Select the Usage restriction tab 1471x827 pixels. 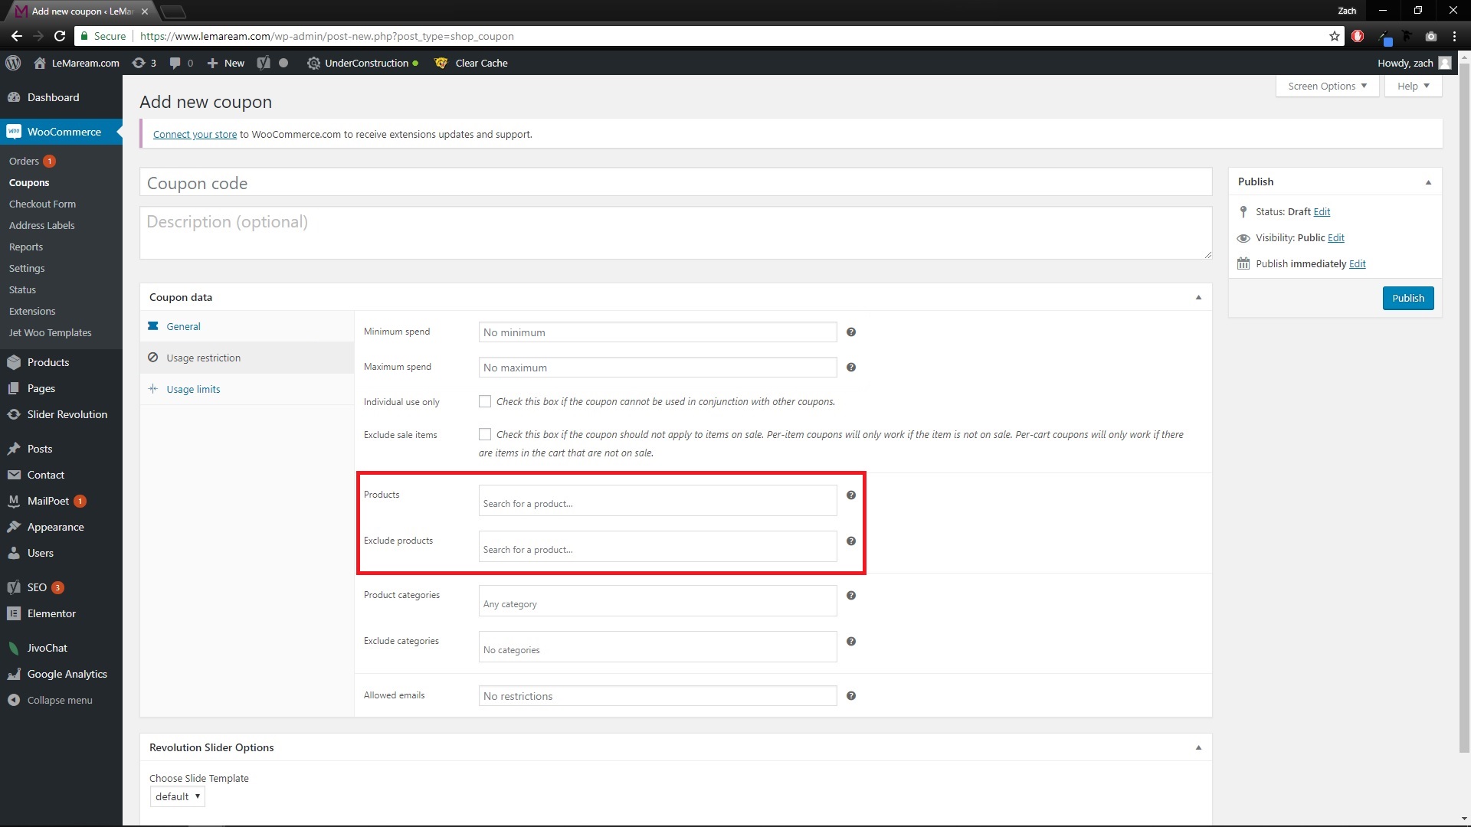(247, 358)
